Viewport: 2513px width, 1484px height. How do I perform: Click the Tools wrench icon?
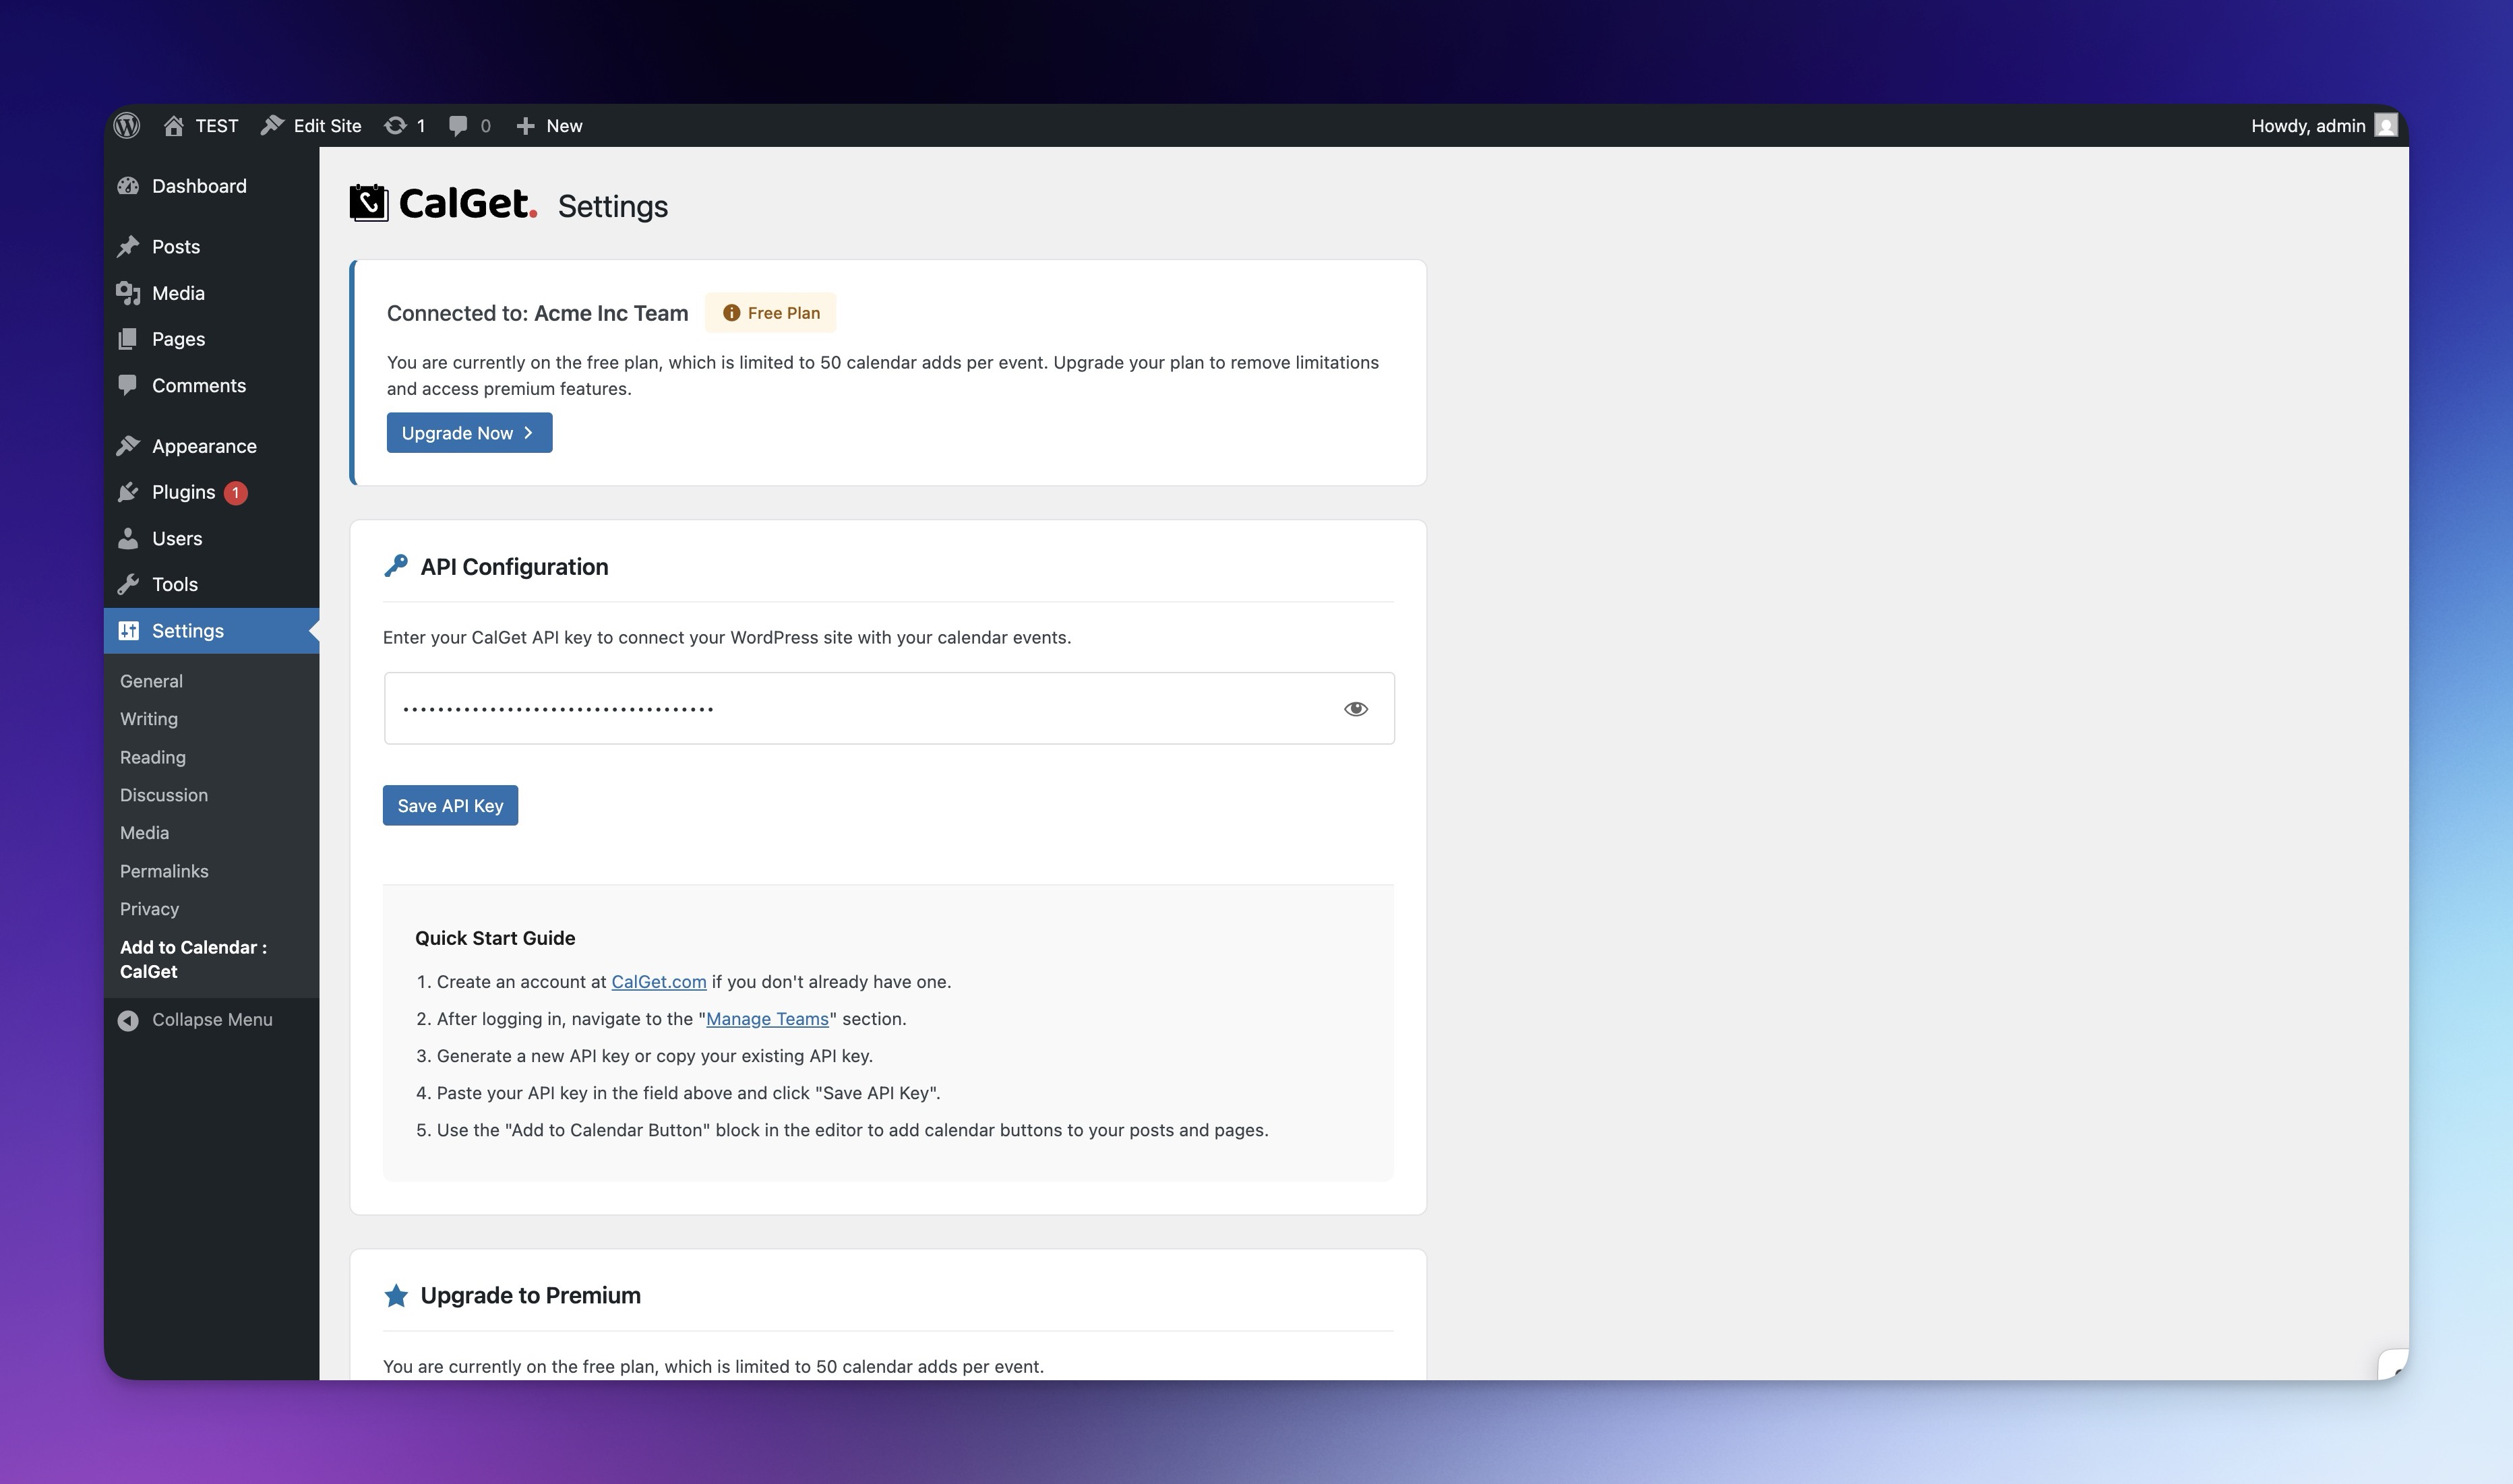128,584
